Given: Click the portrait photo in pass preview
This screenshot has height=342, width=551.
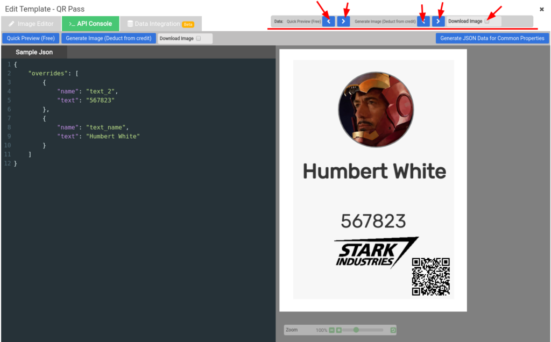Looking at the screenshot, I should [x=376, y=110].
